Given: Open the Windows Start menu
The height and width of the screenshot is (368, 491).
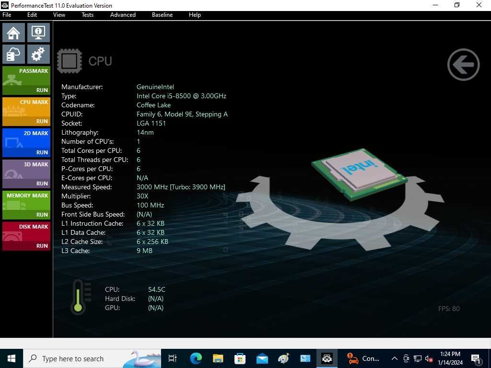Looking at the screenshot, I should pos(12,358).
